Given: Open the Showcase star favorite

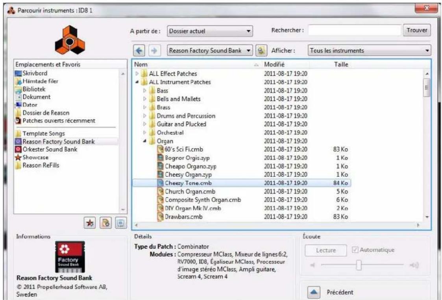Looking at the screenshot, I should coord(32,157).
